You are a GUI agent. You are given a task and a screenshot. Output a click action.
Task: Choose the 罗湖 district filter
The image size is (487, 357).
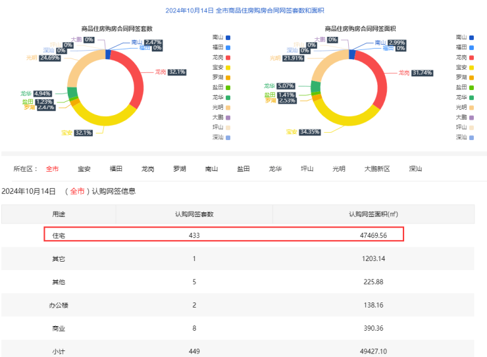180,169
